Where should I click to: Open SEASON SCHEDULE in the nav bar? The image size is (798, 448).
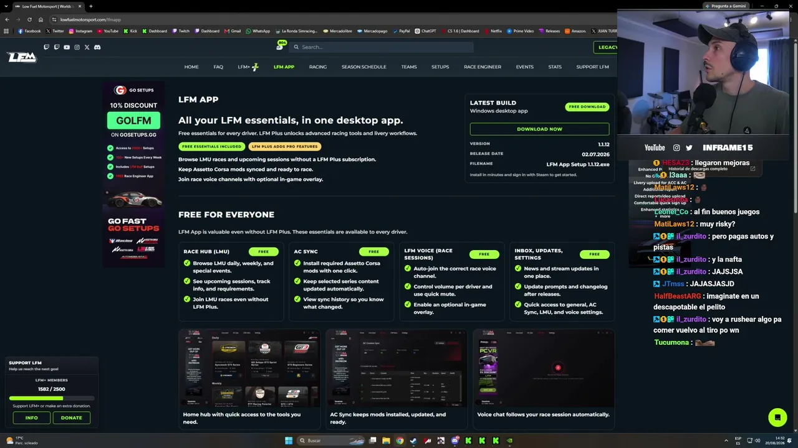pyautogui.click(x=364, y=67)
